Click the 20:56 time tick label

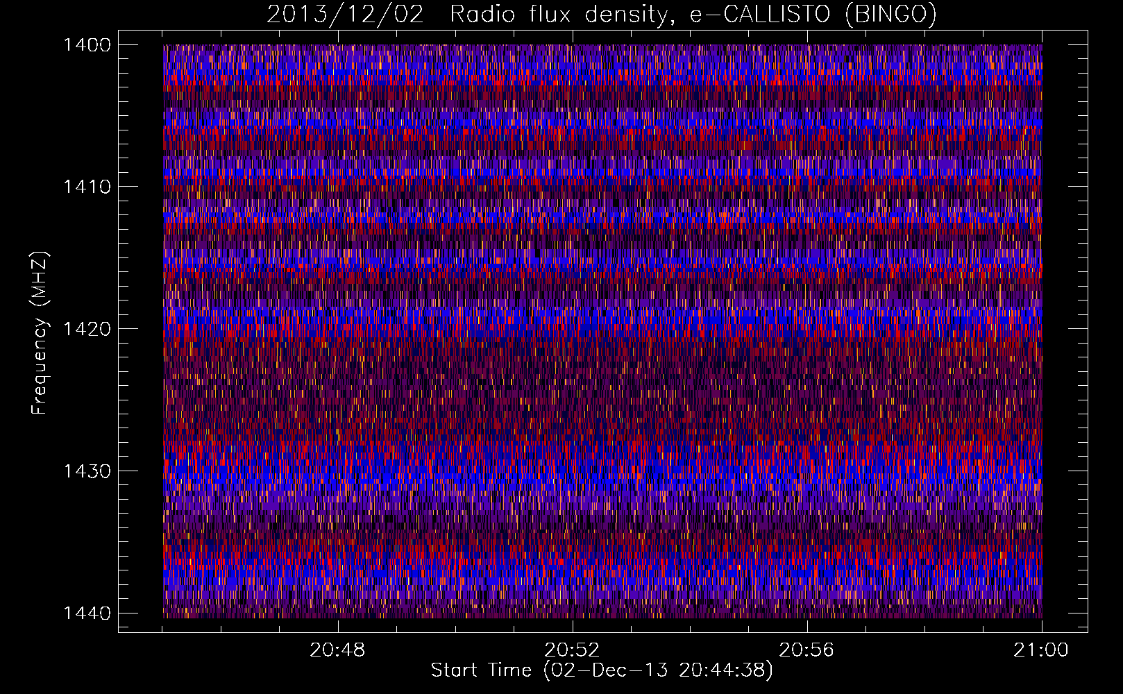point(807,650)
